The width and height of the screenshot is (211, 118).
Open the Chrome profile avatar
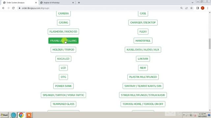202,8
